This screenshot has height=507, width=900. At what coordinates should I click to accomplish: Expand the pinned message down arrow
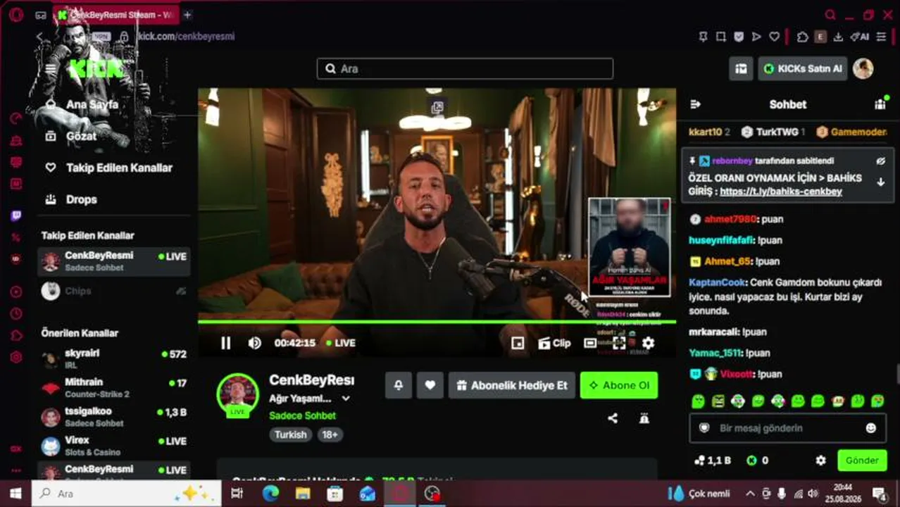pos(880,182)
